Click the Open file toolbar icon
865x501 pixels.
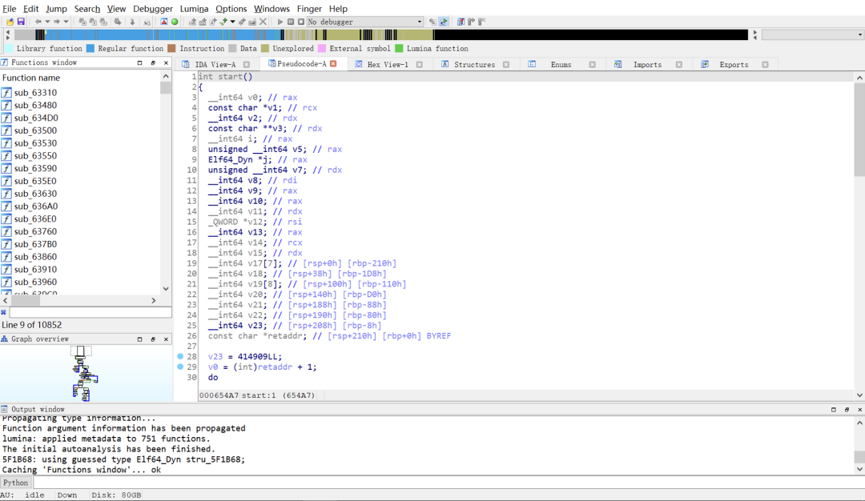coord(10,22)
